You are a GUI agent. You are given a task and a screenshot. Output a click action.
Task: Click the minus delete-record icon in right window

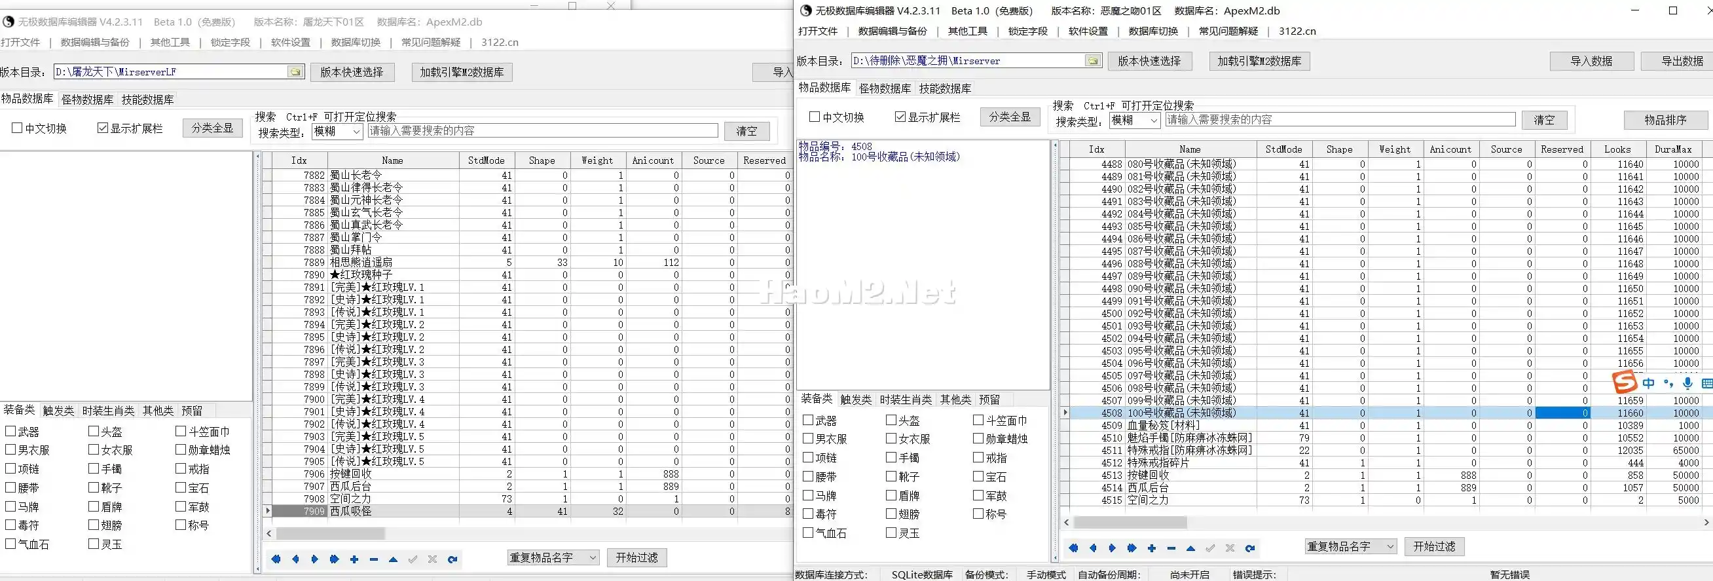point(1171,548)
